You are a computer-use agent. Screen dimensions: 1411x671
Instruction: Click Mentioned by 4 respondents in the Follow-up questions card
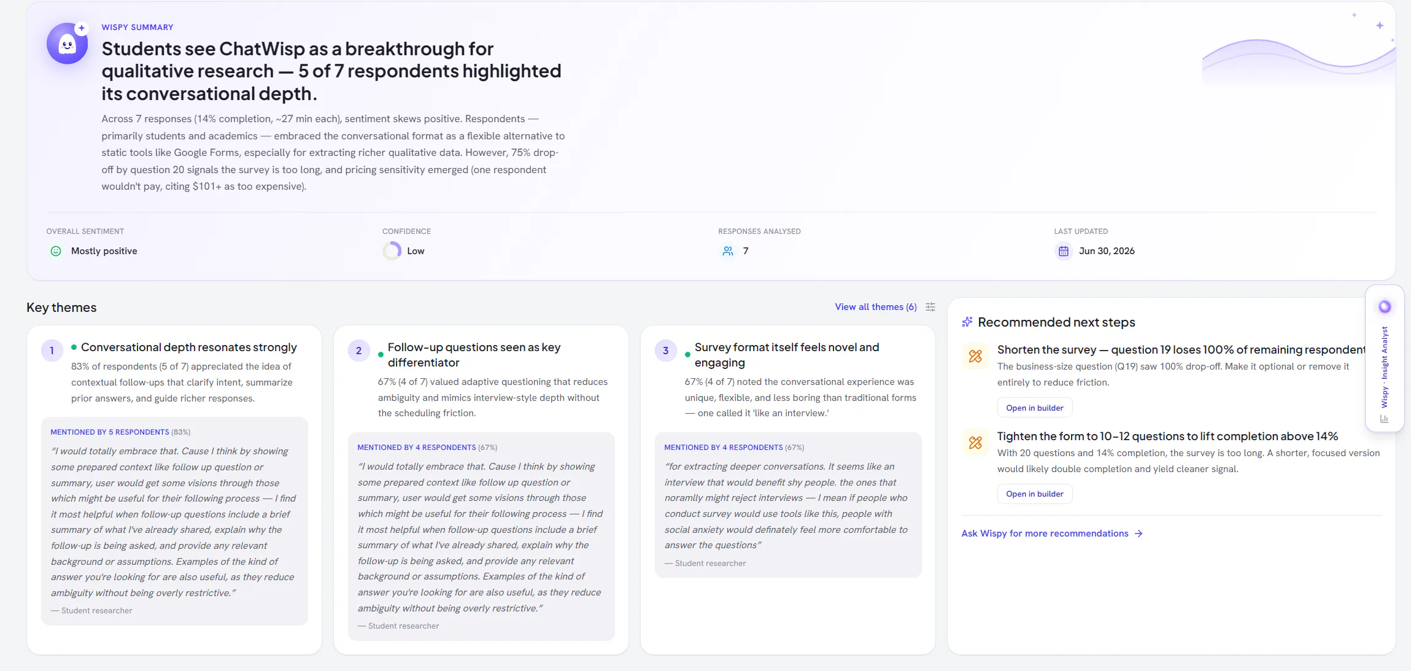[427, 448]
